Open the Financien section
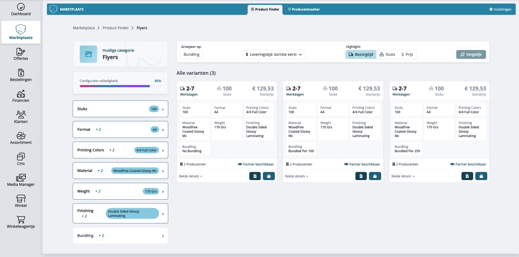This screenshot has height=257, width=519. click(x=21, y=96)
